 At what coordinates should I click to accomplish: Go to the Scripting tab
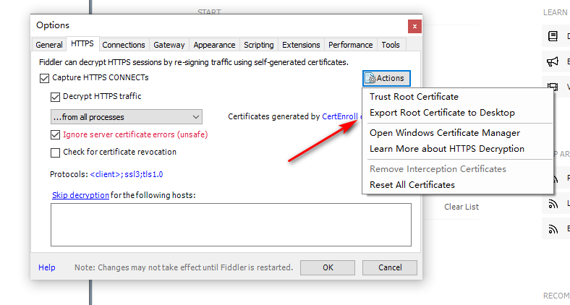pos(258,45)
